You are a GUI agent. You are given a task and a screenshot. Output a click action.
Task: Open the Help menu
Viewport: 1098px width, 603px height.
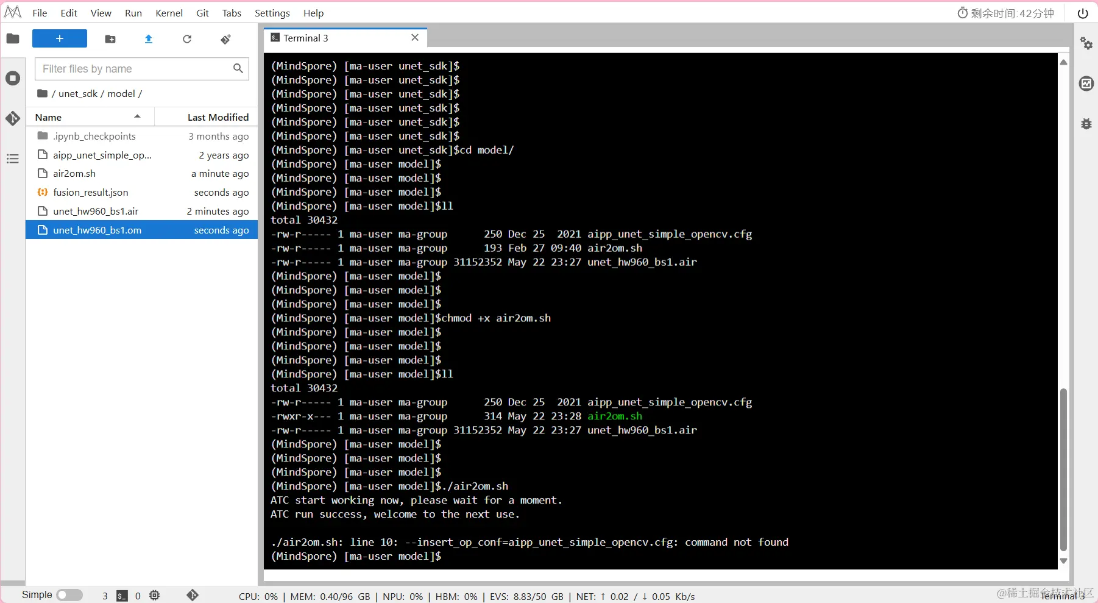point(313,13)
